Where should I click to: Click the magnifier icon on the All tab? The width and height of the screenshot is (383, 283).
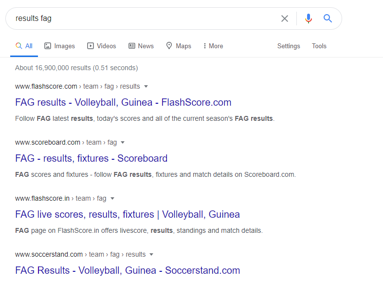coord(19,46)
